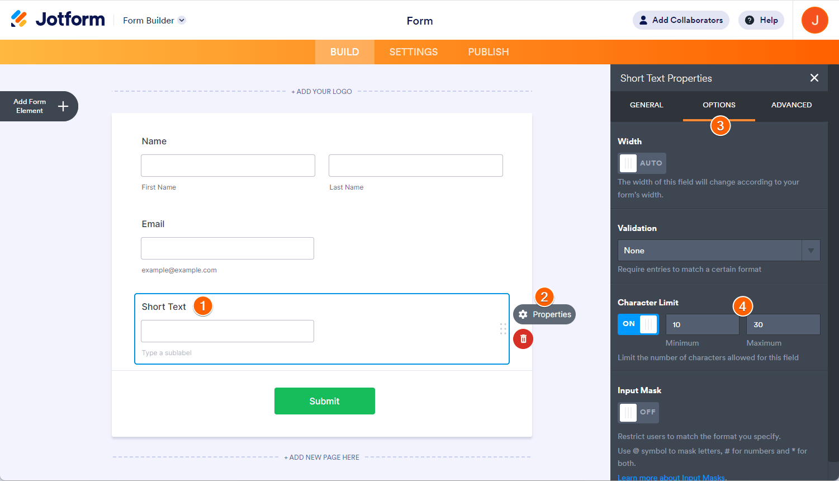Open field Properties gear button
The height and width of the screenshot is (481, 839).
point(544,314)
